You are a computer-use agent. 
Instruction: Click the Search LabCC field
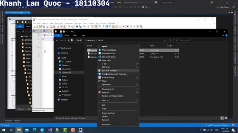(200, 40)
